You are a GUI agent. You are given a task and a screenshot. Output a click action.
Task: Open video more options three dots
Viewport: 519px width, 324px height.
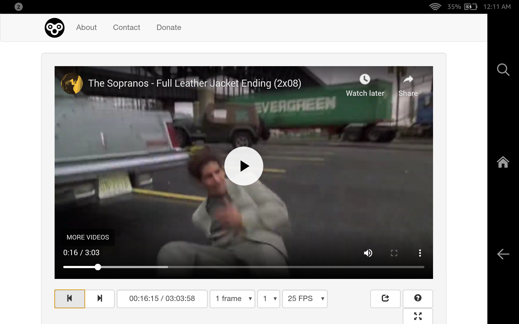[x=420, y=253]
